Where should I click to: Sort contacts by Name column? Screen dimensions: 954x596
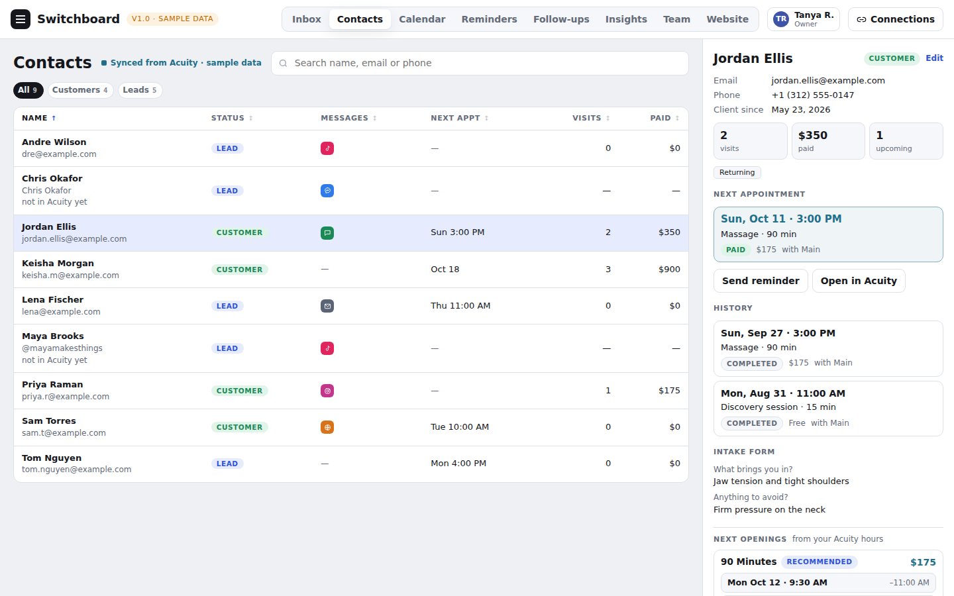coord(39,118)
